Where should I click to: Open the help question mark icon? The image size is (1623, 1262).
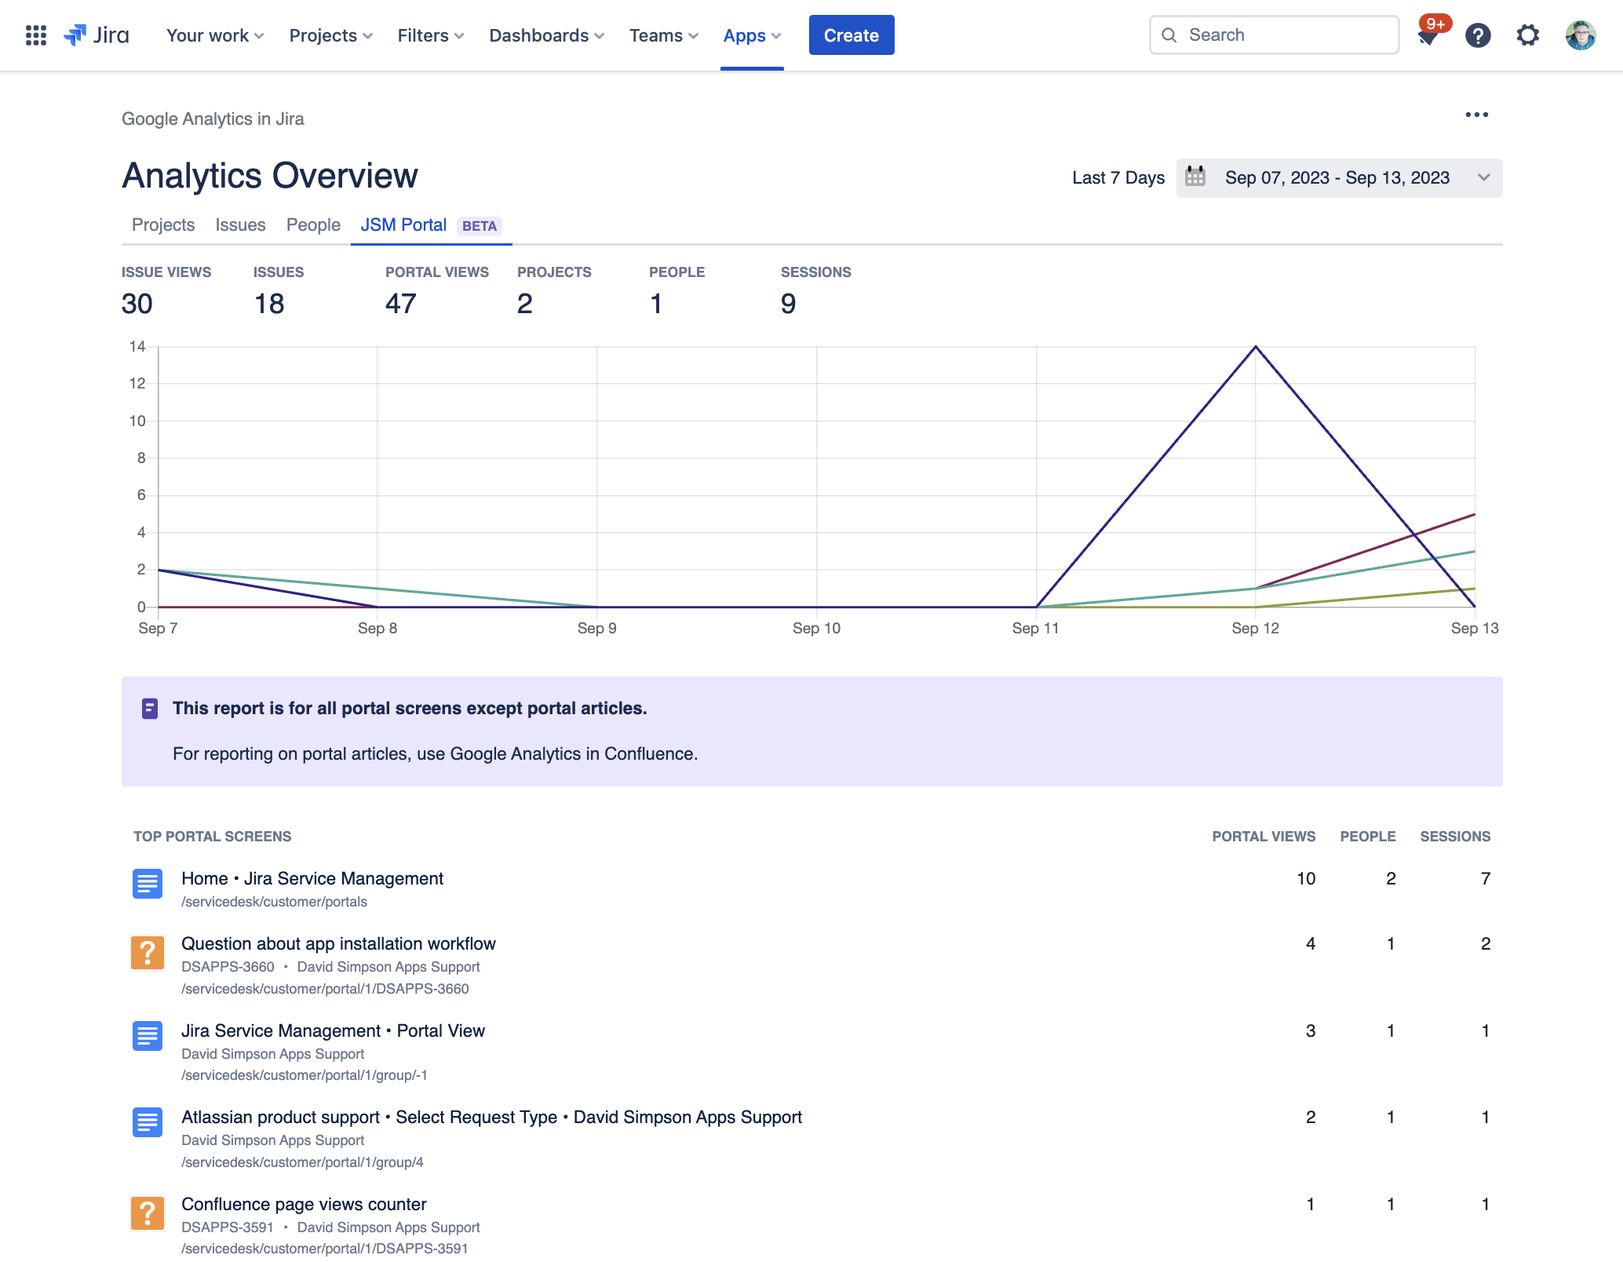1478,35
